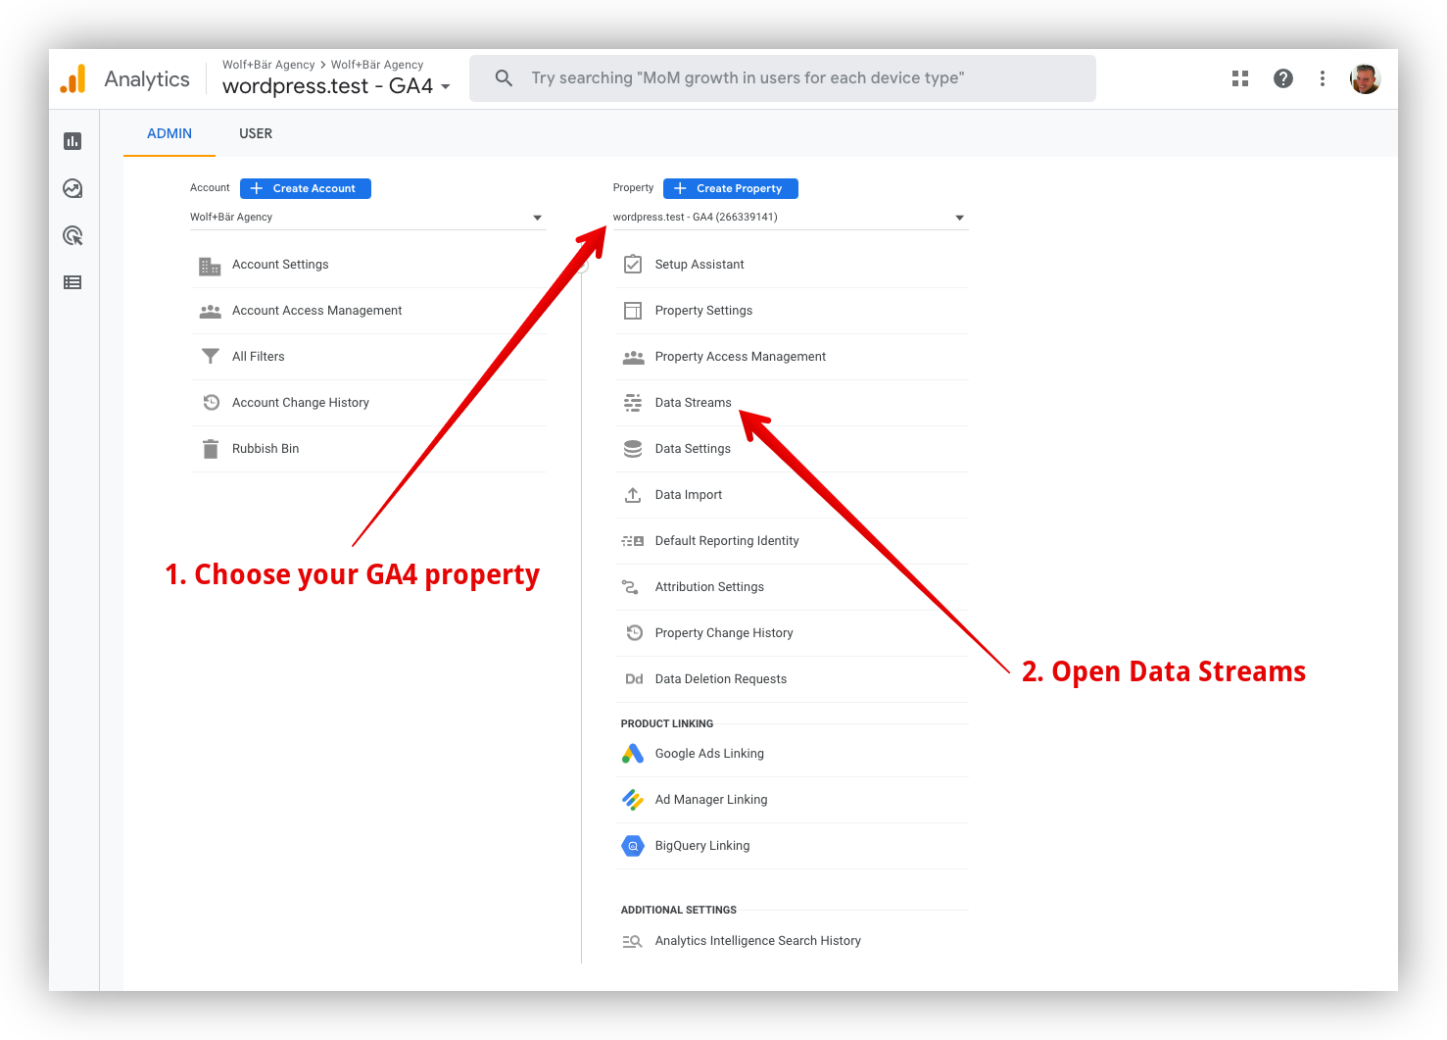
Task: Open Property Change History
Action: [x=792, y=633]
